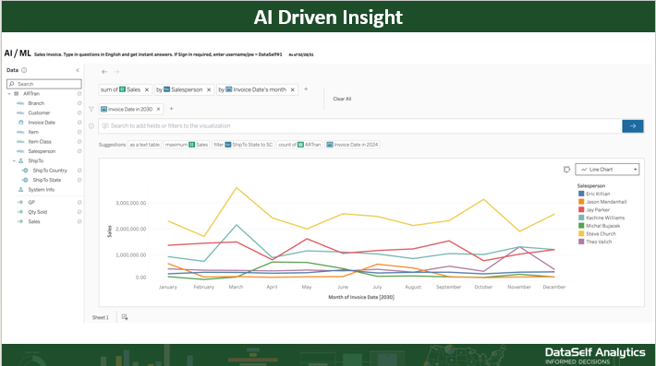656x366 pixels.
Task: Collapse the ShipTo hierarchy
Action: [14, 161]
